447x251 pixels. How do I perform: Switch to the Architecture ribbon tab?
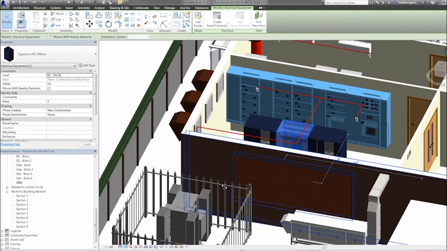pyautogui.click(x=21, y=8)
